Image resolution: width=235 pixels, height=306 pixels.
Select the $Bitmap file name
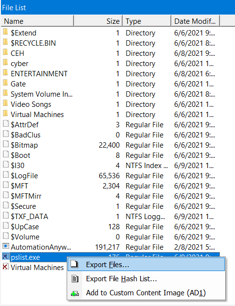[x=24, y=145]
